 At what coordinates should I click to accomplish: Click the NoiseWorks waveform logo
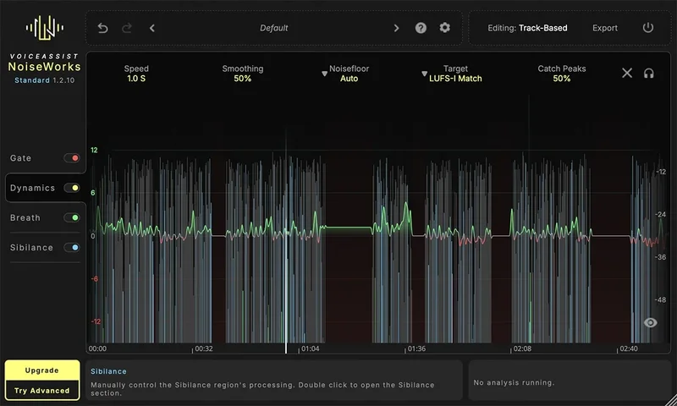[45, 28]
